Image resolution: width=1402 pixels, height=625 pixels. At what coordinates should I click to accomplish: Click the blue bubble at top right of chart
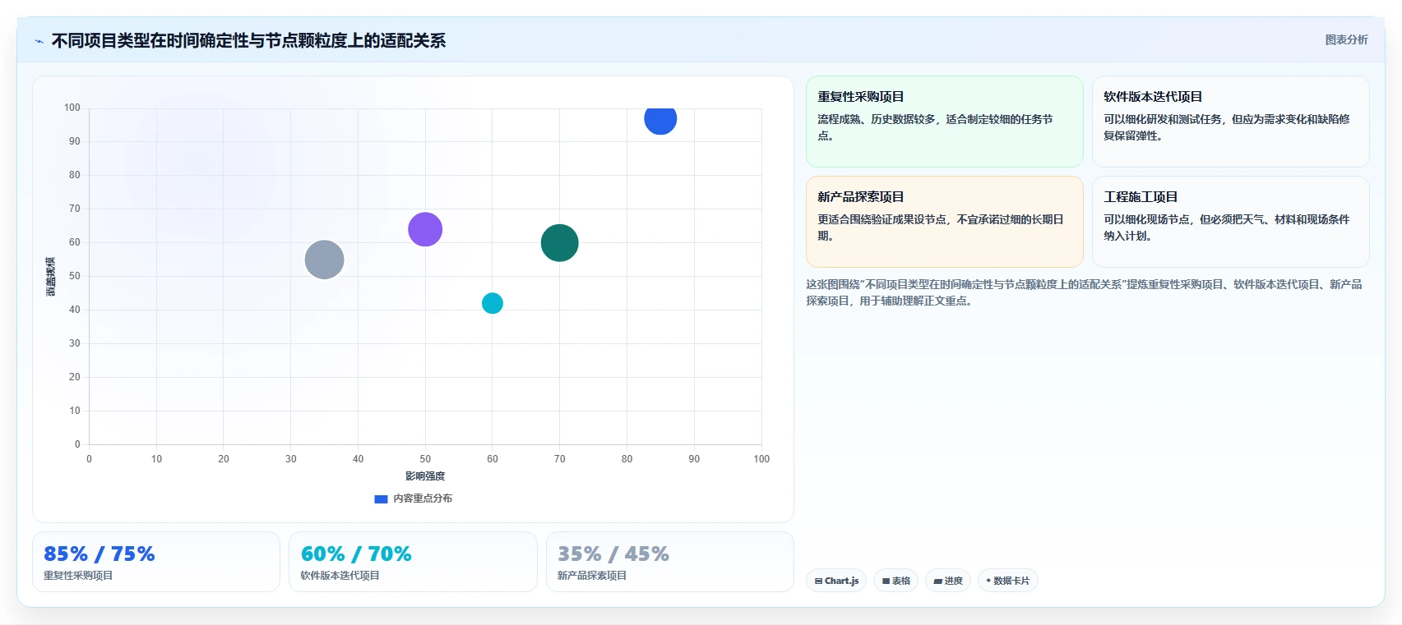tap(660, 118)
